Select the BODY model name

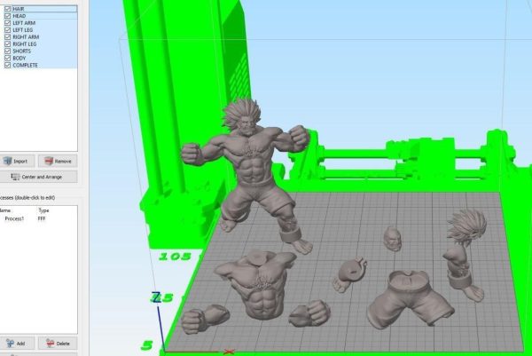point(19,58)
